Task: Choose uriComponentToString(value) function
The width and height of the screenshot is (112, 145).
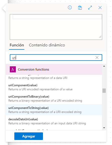Action: pyautogui.click(x=54, y=110)
